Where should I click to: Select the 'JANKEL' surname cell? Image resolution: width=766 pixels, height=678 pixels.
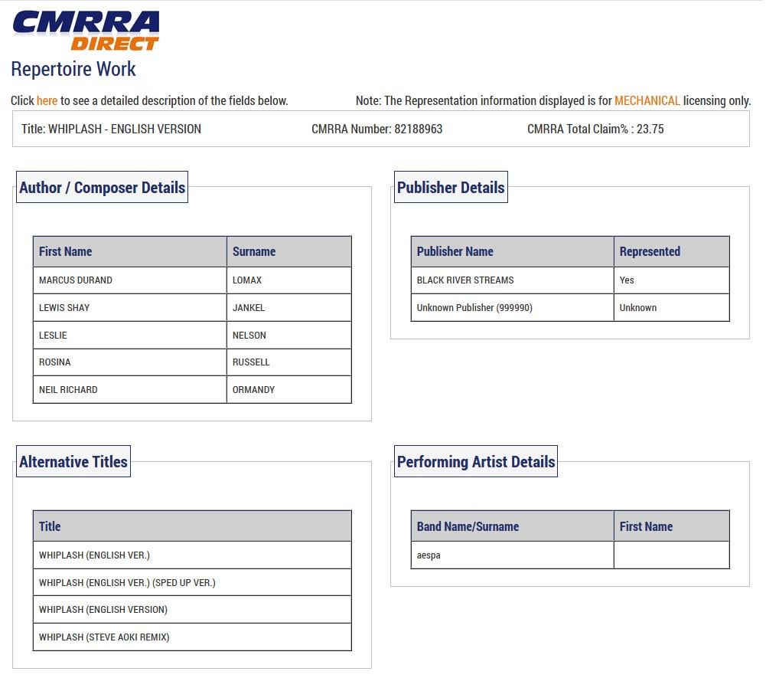click(289, 308)
